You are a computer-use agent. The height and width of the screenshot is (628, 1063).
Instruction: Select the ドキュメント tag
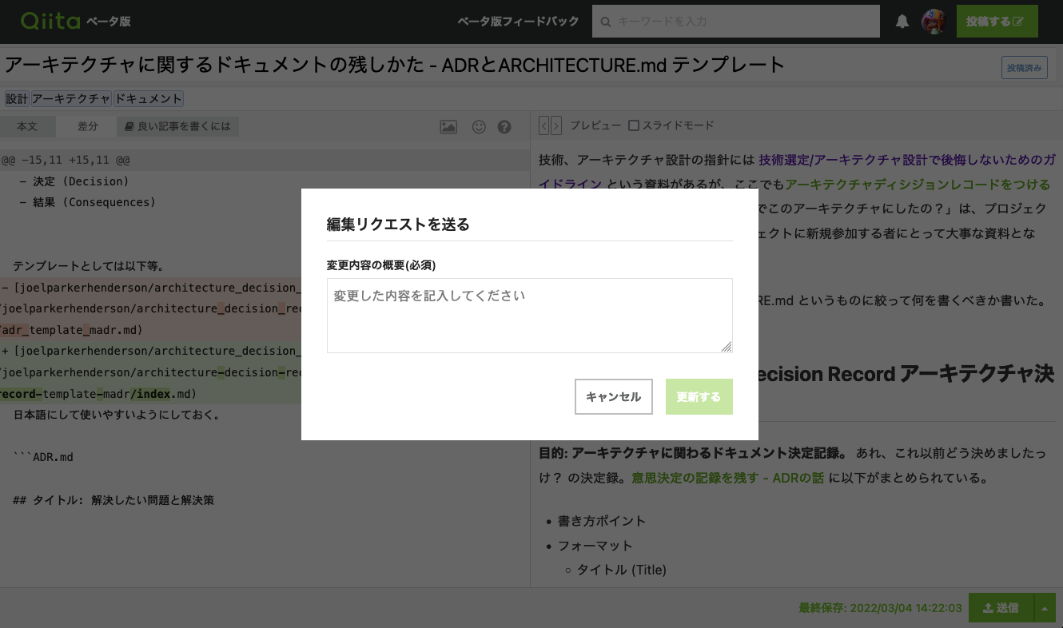[149, 99]
